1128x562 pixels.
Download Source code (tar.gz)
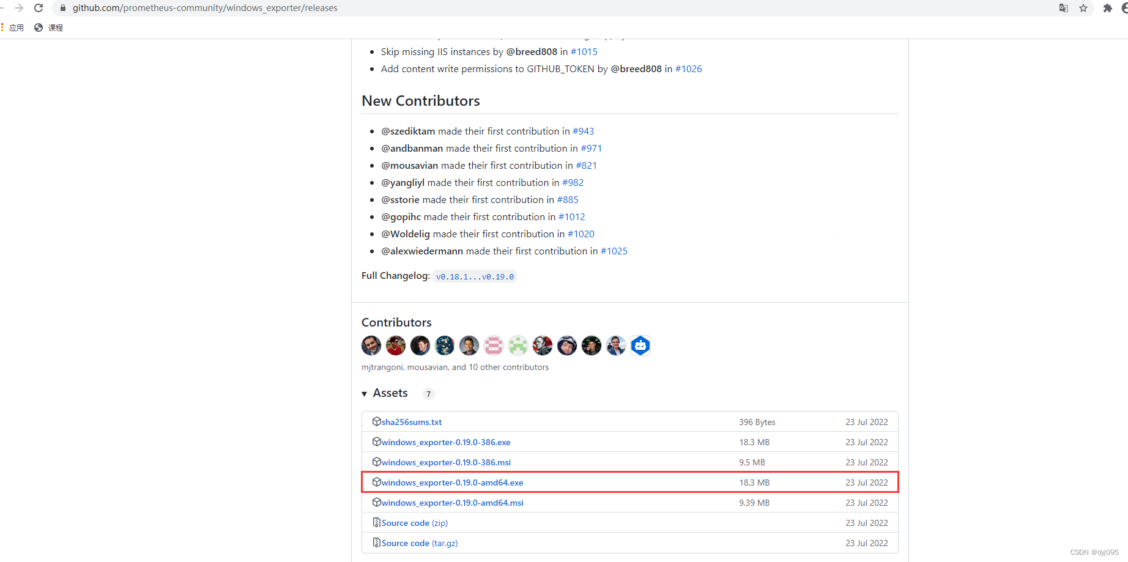[420, 543]
